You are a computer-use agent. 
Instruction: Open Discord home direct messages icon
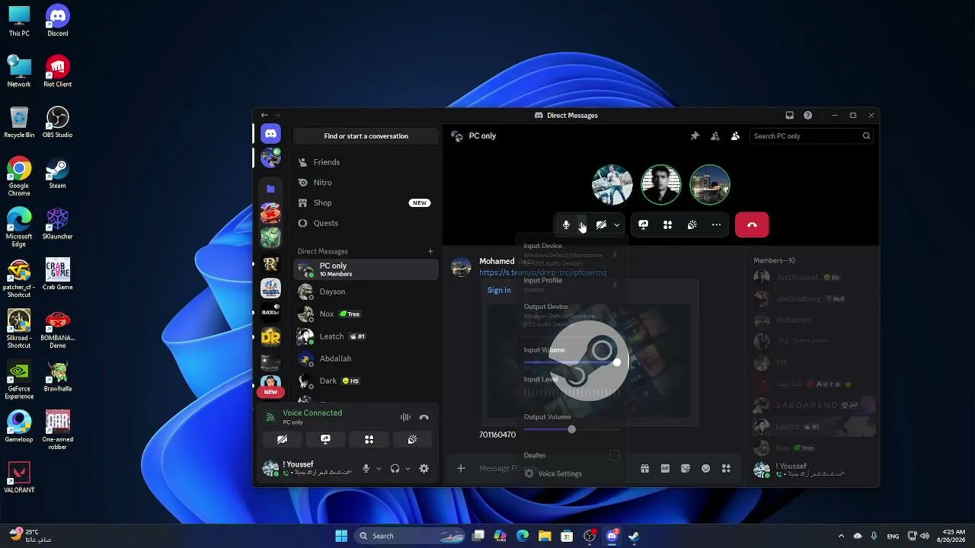point(270,134)
